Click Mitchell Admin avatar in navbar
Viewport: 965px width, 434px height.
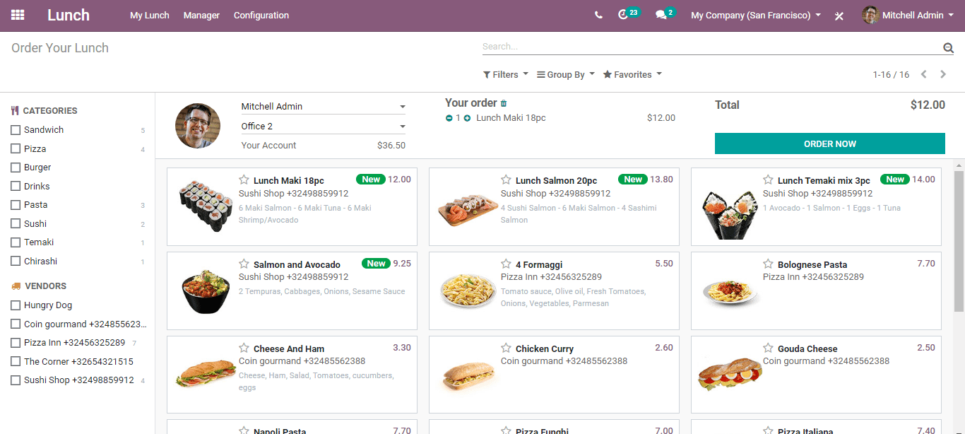pyautogui.click(x=870, y=15)
